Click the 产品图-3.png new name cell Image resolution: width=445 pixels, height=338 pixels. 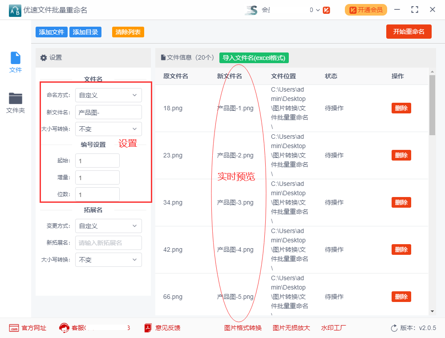click(235, 202)
